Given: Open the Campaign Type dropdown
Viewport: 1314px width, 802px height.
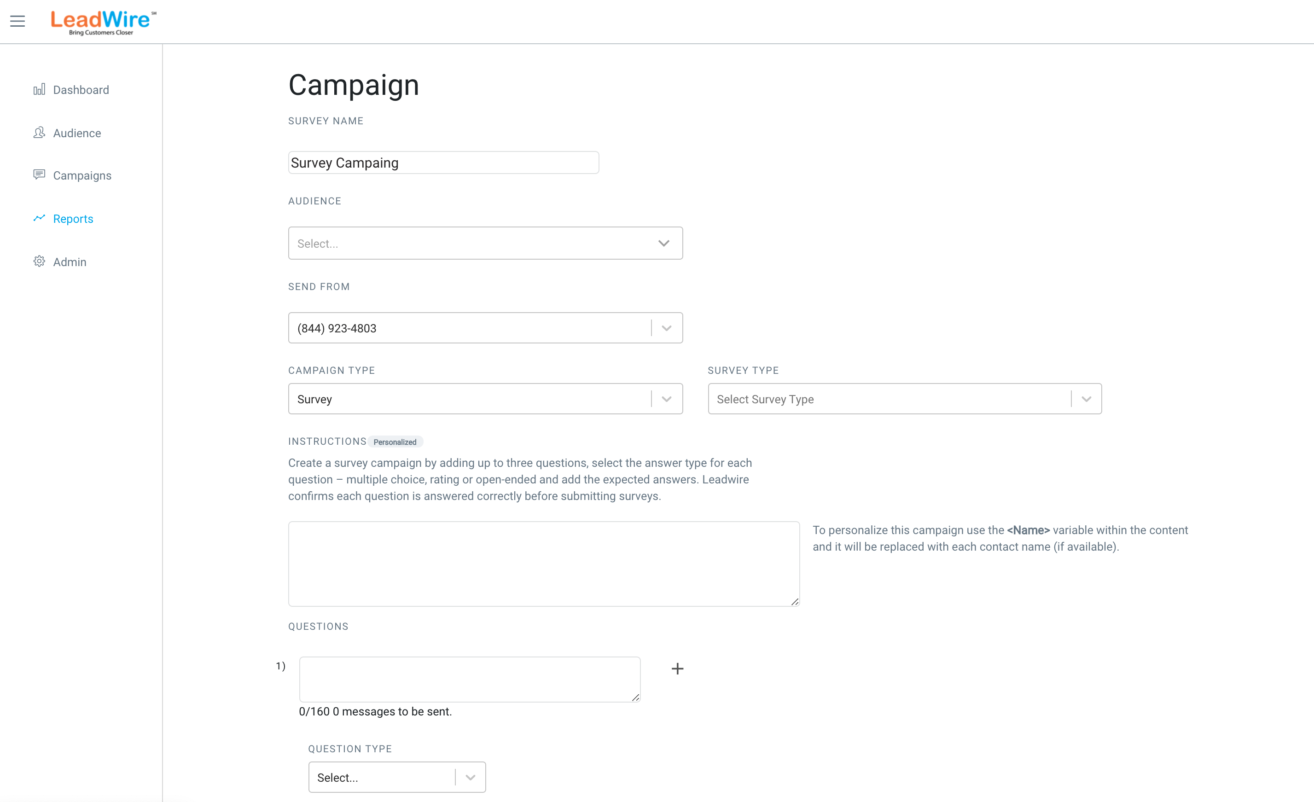Looking at the screenshot, I should [x=666, y=399].
